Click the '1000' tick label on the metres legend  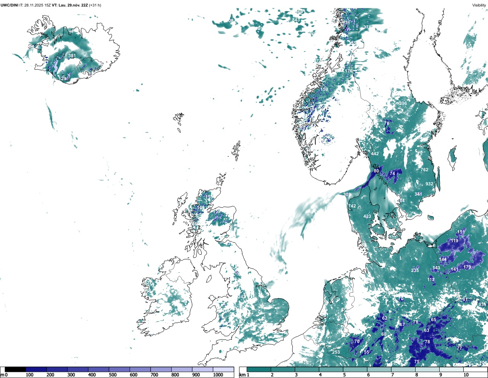218,375
